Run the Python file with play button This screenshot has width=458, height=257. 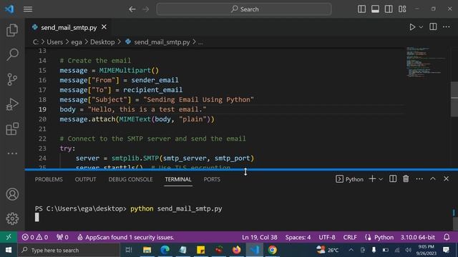coord(412,27)
